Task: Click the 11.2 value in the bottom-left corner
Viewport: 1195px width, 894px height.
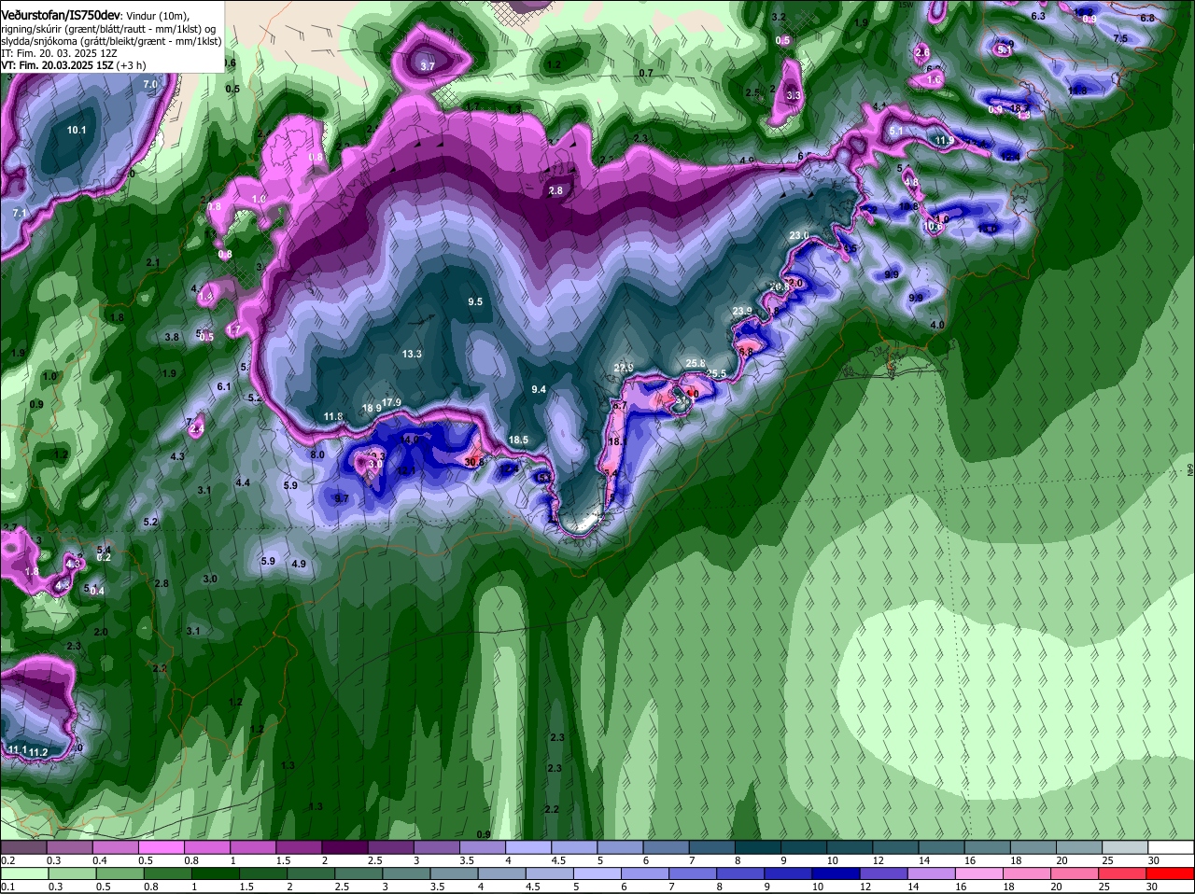Action: coord(38,752)
